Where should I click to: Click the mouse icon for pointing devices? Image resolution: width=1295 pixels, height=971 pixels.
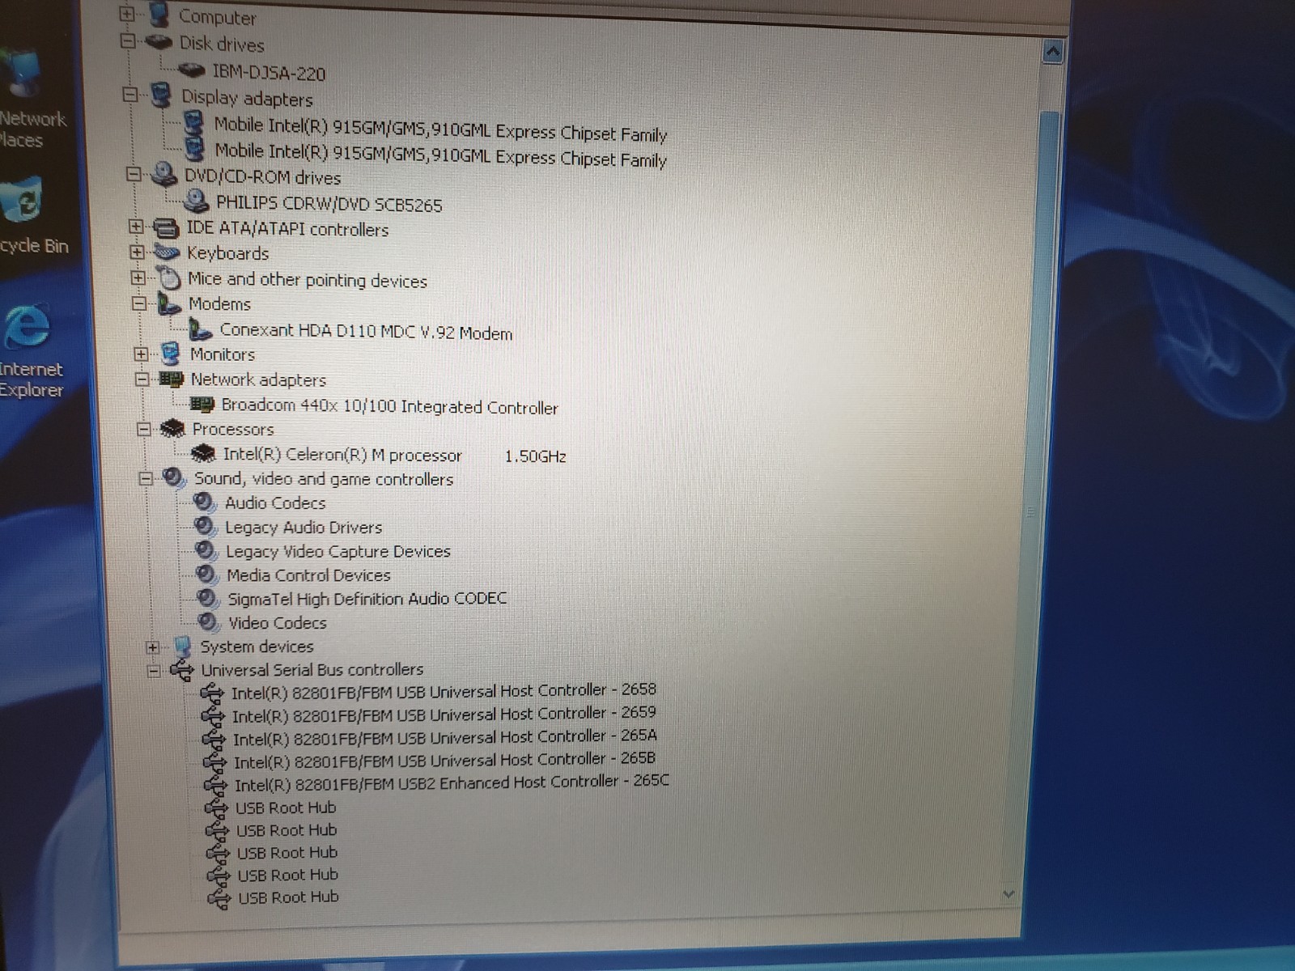click(x=169, y=279)
